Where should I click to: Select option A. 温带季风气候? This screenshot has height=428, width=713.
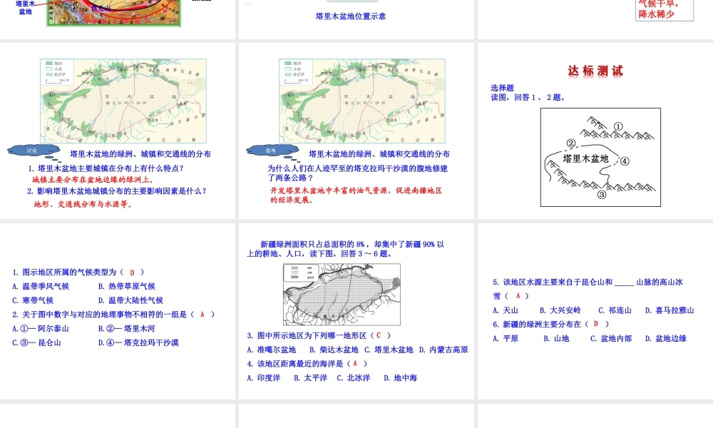pyautogui.click(x=41, y=287)
